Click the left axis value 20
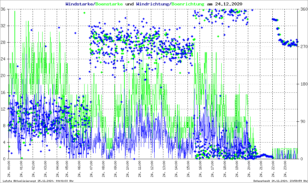 click(x=3, y=76)
